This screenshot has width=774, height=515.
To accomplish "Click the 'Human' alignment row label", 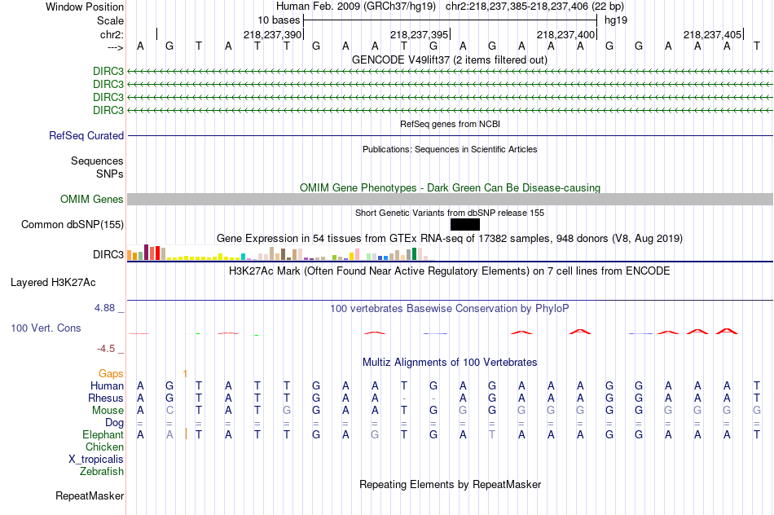I will 107,385.
